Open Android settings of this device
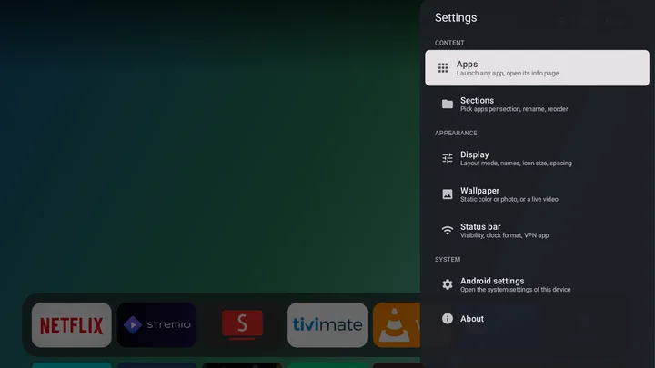This screenshot has height=368, width=655. click(538, 284)
